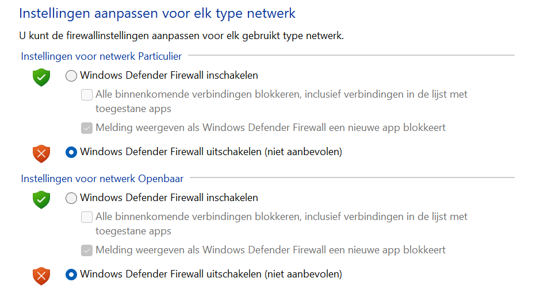Click the 'U kunt de firewallinstellingen aanpassen' description text

(182, 36)
